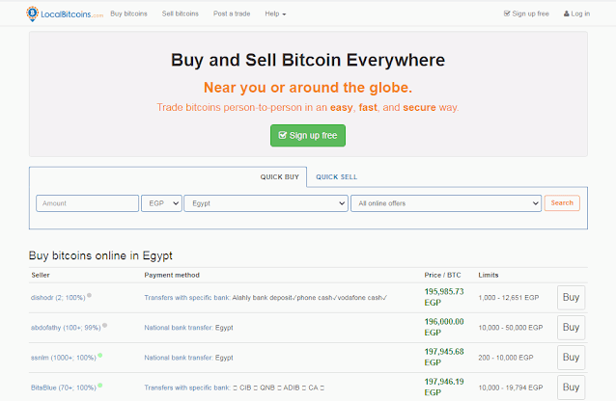Open seller ssnlm profile

coord(64,358)
